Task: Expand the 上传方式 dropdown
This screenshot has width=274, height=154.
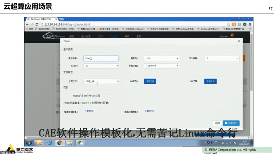Action: click(101, 81)
